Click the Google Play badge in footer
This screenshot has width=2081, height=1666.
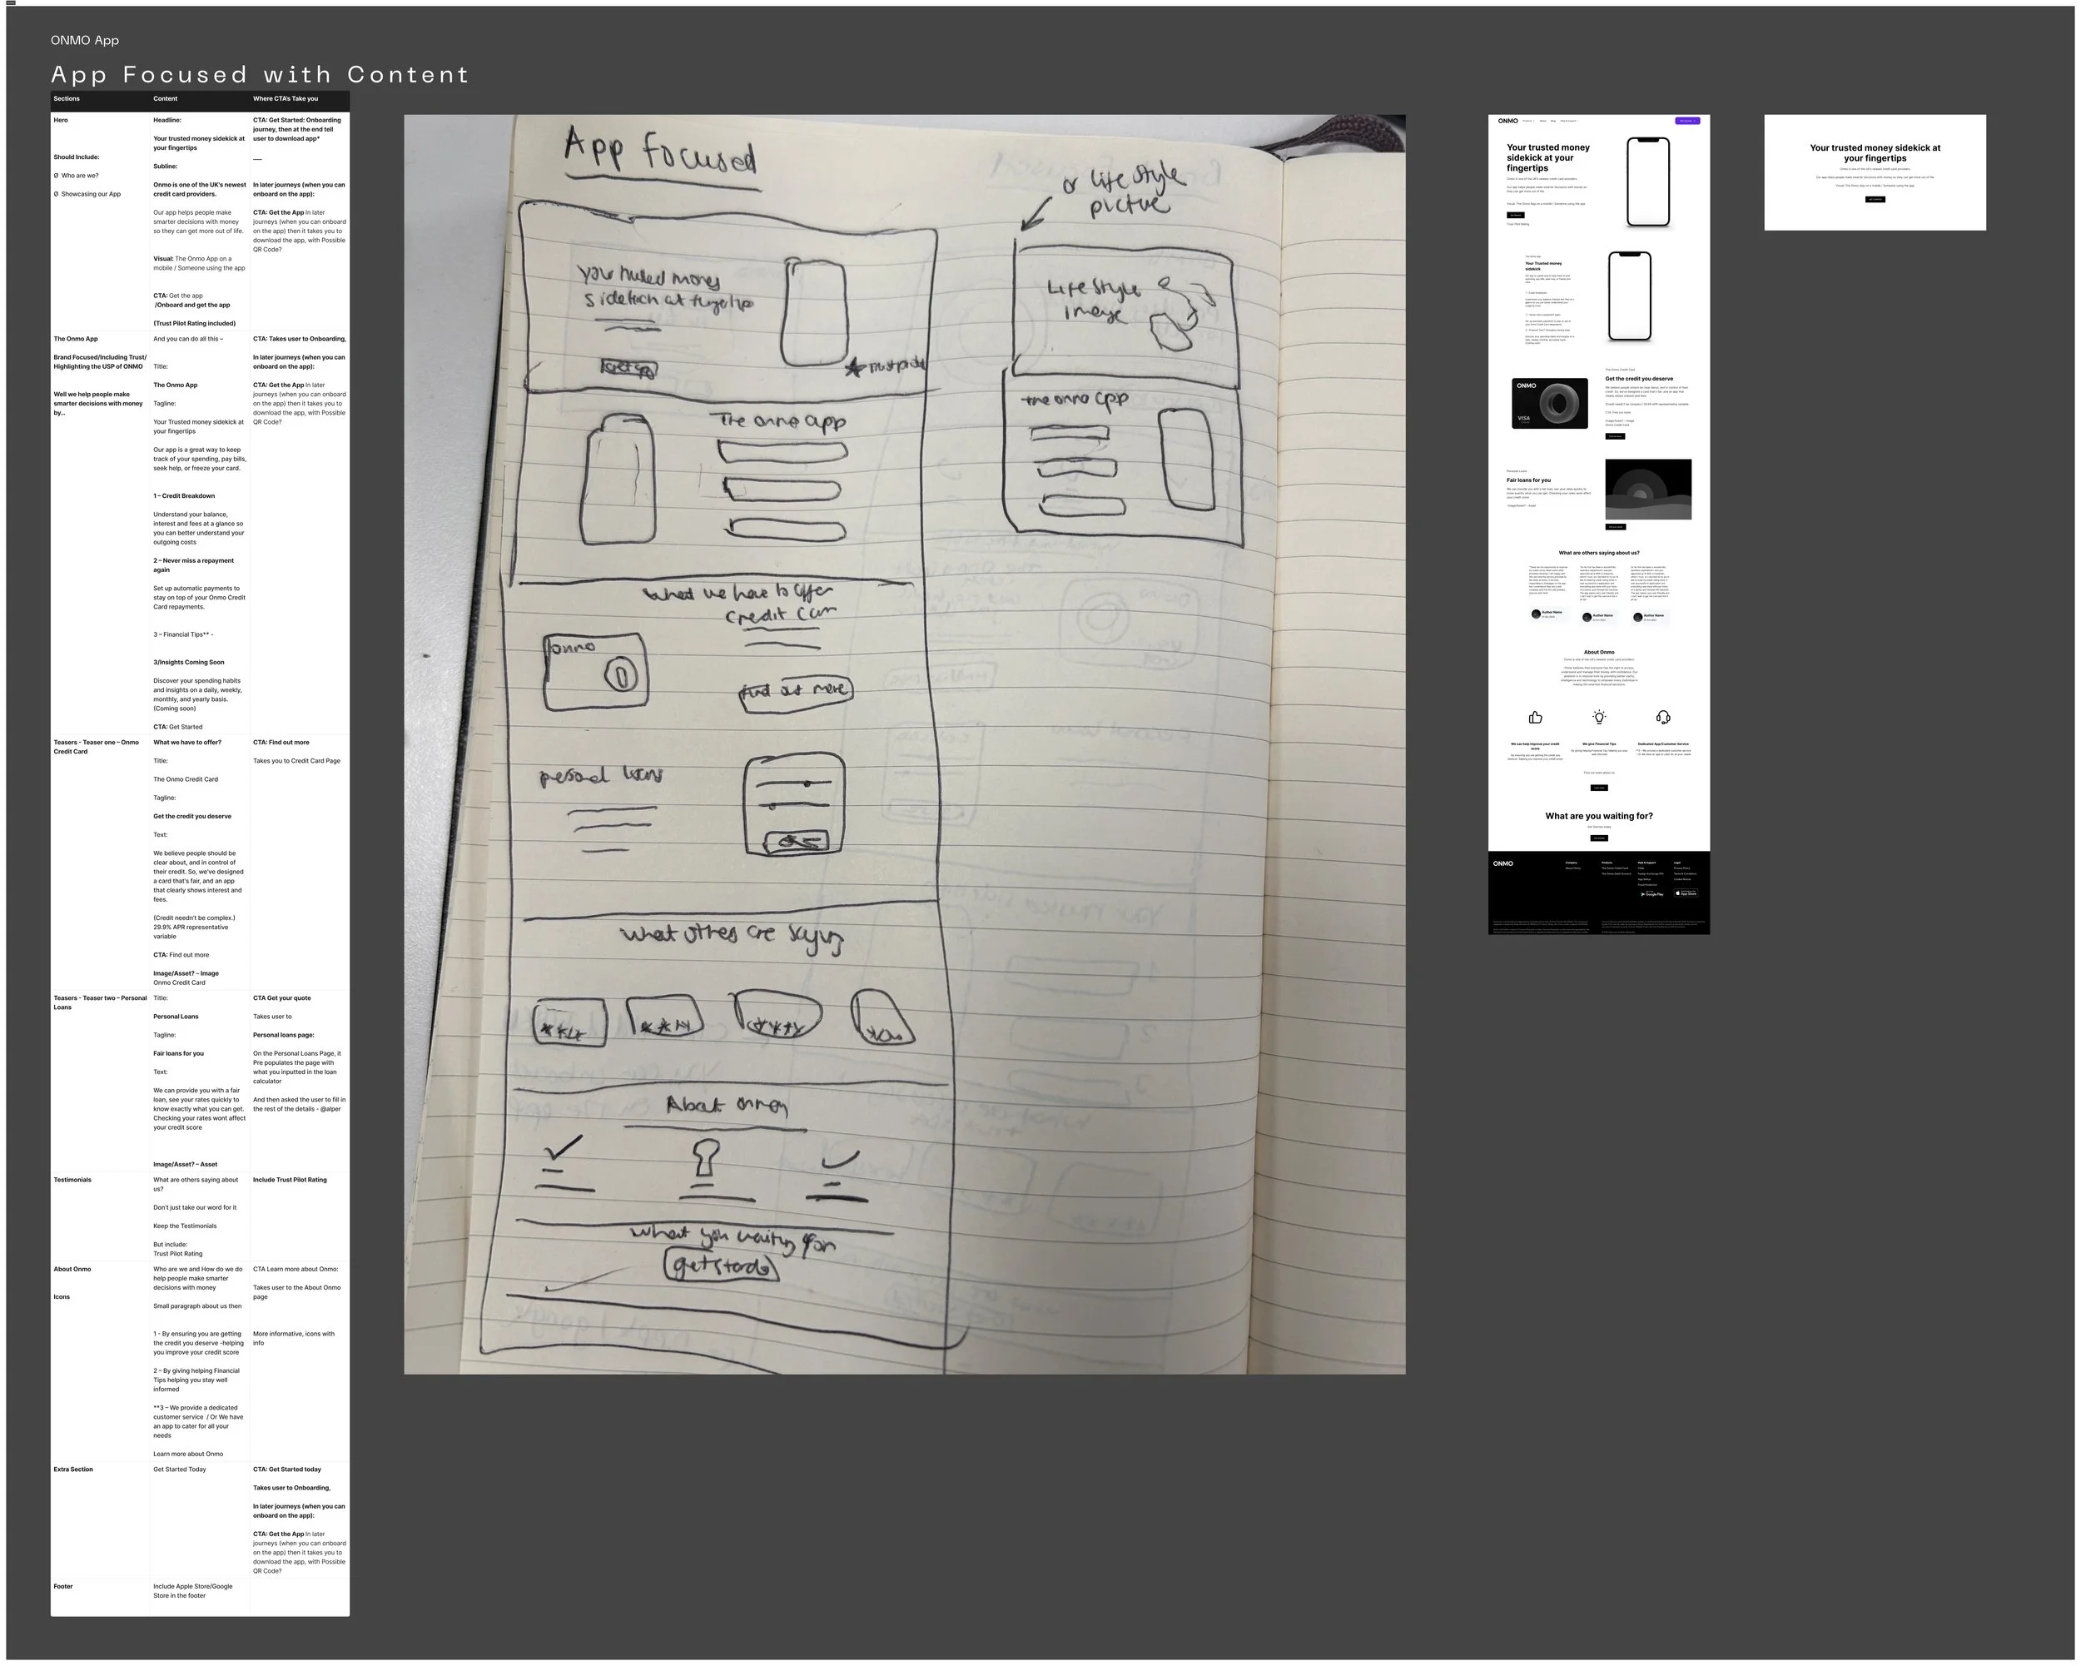coord(1651,894)
